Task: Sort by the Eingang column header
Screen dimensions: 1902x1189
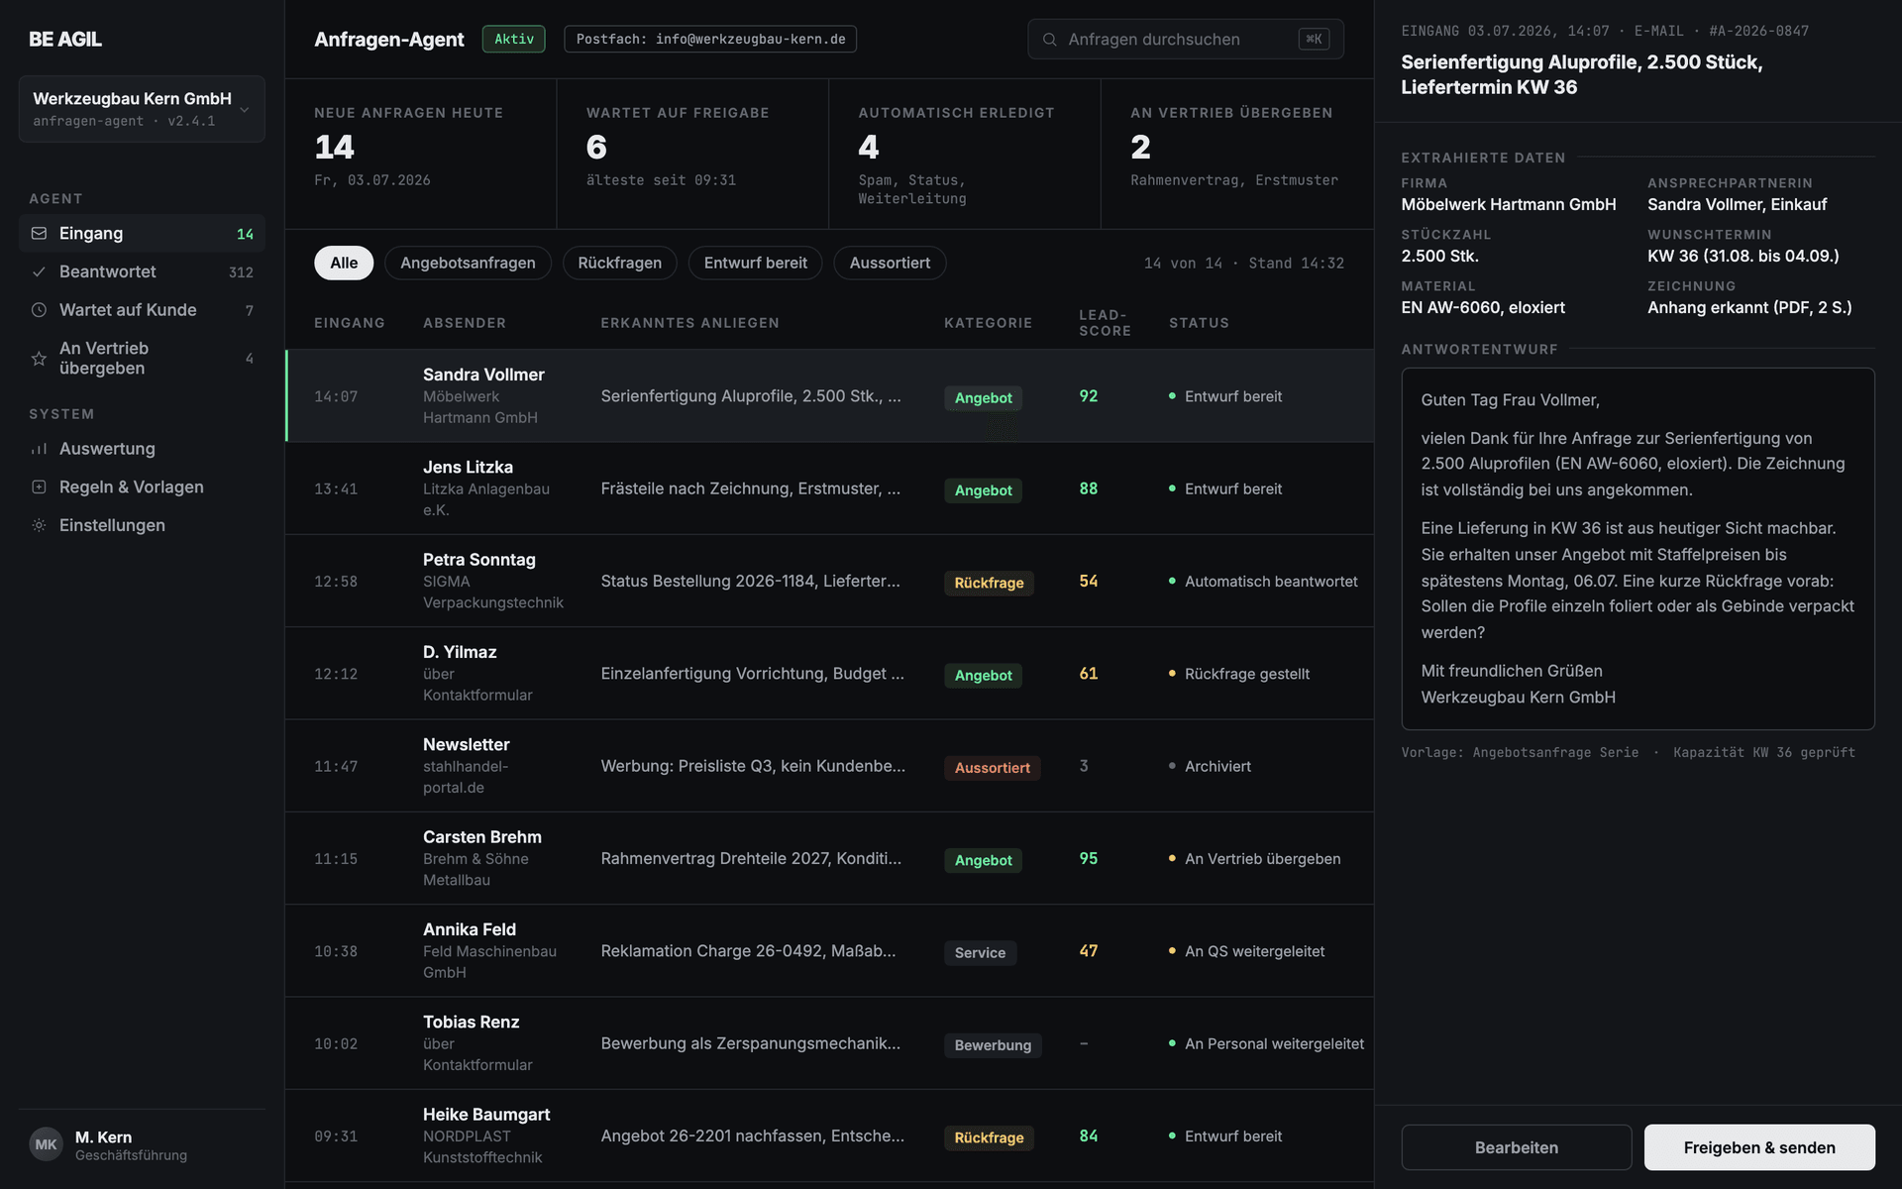Action: 350,323
